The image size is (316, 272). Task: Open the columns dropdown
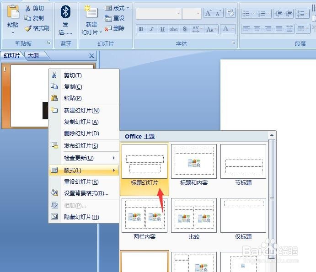click(303, 29)
